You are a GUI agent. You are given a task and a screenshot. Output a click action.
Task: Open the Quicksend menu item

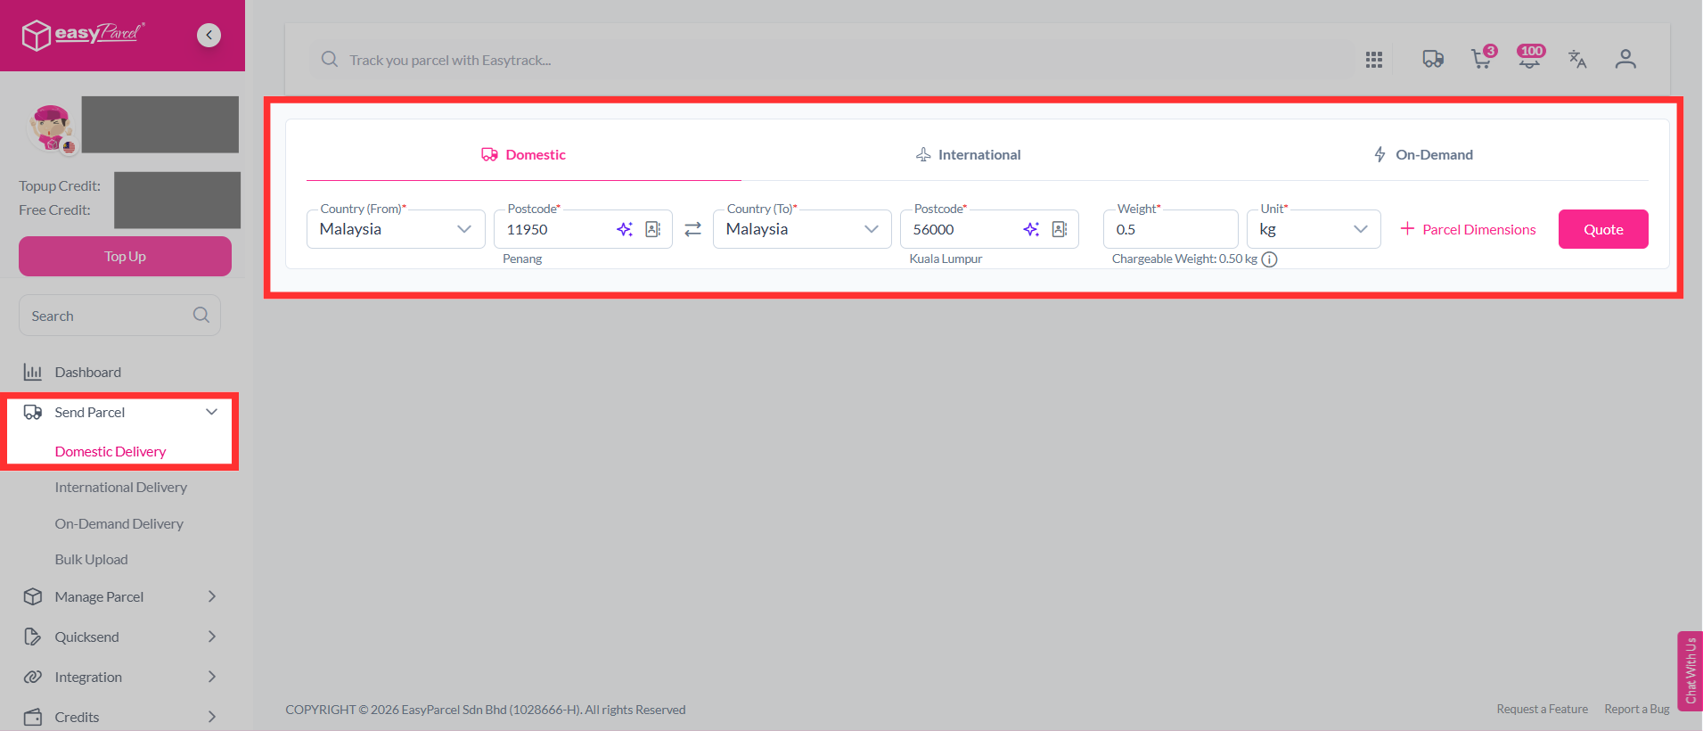[86, 637]
